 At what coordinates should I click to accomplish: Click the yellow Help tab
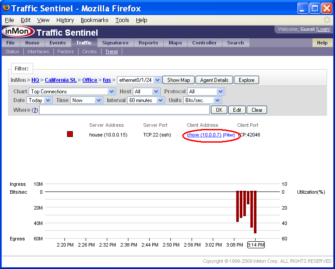pyautogui.click(x=322, y=43)
